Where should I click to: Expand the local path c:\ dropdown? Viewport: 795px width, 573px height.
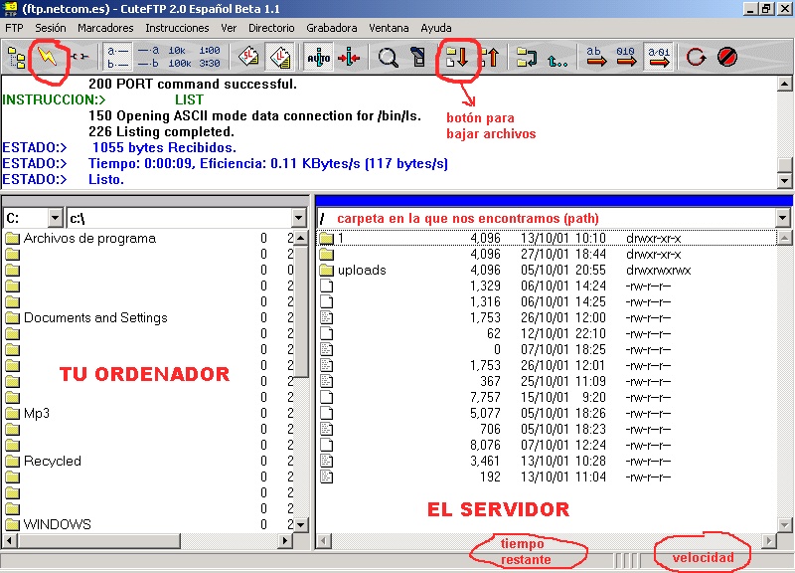[299, 218]
